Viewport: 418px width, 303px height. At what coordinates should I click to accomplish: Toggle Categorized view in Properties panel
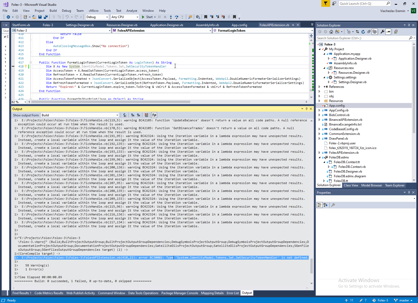pos(320,205)
